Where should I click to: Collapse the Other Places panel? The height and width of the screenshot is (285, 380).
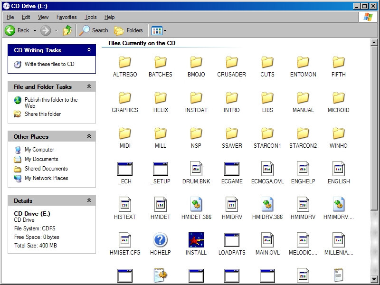click(x=89, y=136)
